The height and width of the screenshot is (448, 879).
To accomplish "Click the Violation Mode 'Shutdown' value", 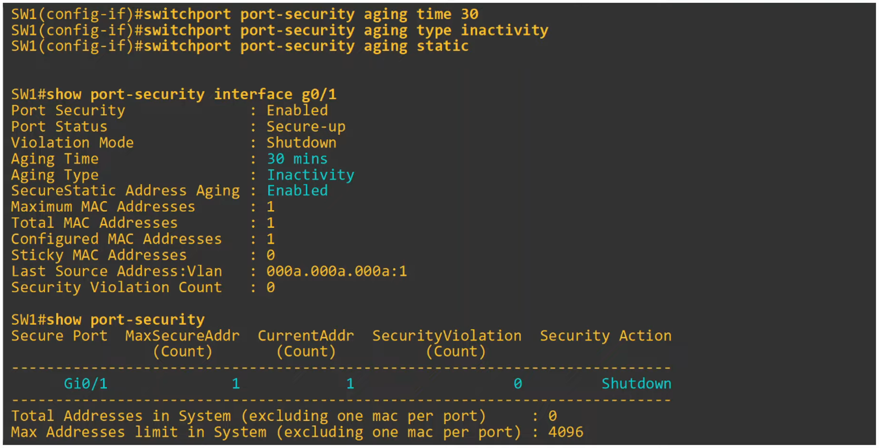I will (301, 143).
